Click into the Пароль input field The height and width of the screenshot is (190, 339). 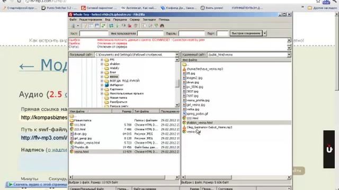(x=191, y=33)
